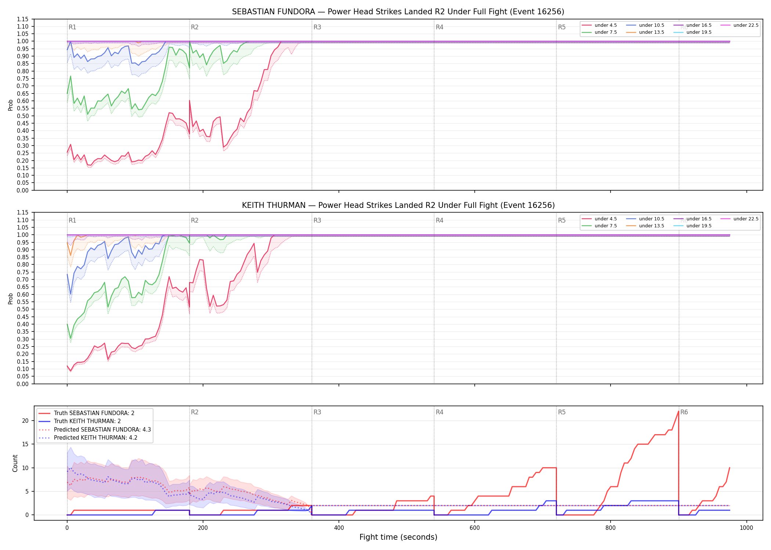Select 'under 10.5' in Fundora chart legend
771x550 pixels.
[x=645, y=25]
